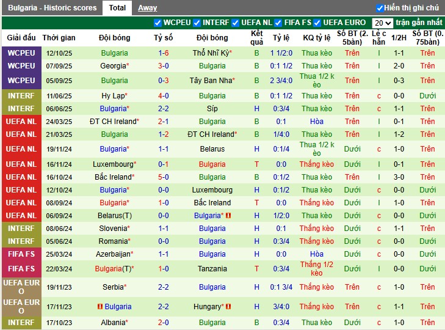445x330 pixels.
Task: Click red card icon before Bulgaria on 17/11/23
Action: [101, 307]
